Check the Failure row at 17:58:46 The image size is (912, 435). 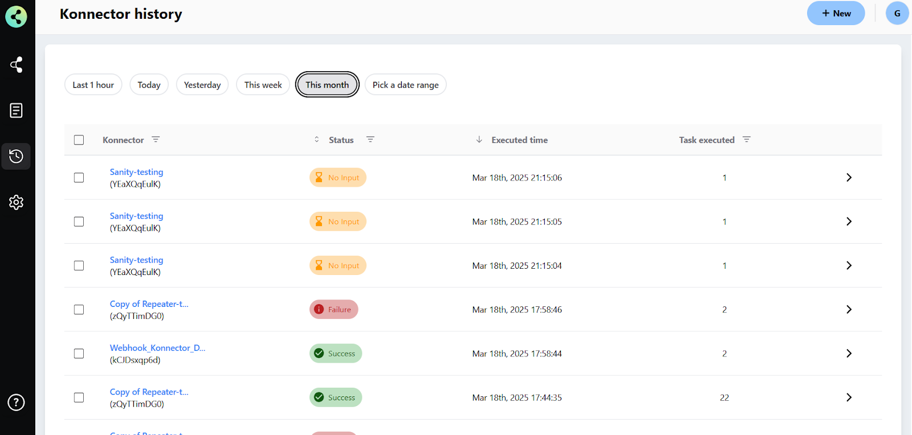[x=79, y=309]
